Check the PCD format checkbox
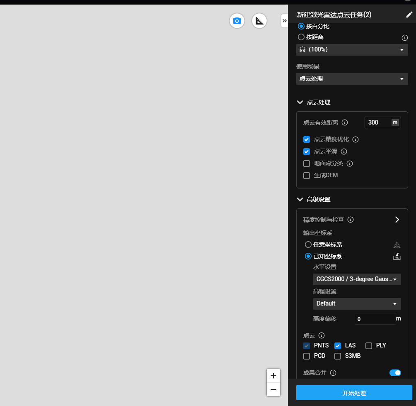This screenshot has height=406, width=416. [307, 356]
